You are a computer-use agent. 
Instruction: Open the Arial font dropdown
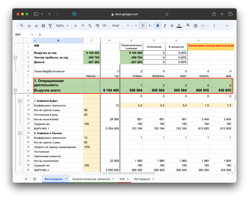point(121,26)
